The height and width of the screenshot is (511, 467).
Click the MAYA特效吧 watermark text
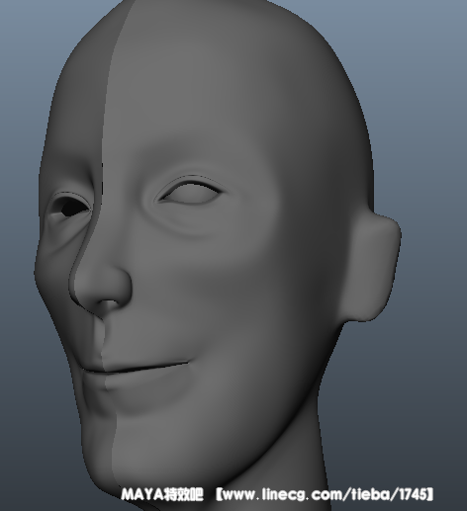(x=162, y=494)
